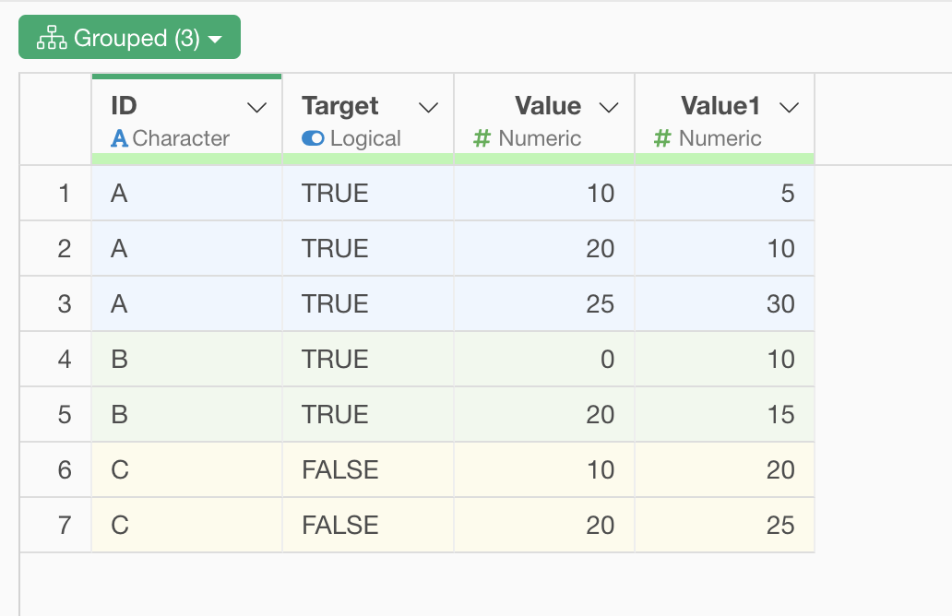
Task: Select the ID column header
Action: (x=125, y=106)
